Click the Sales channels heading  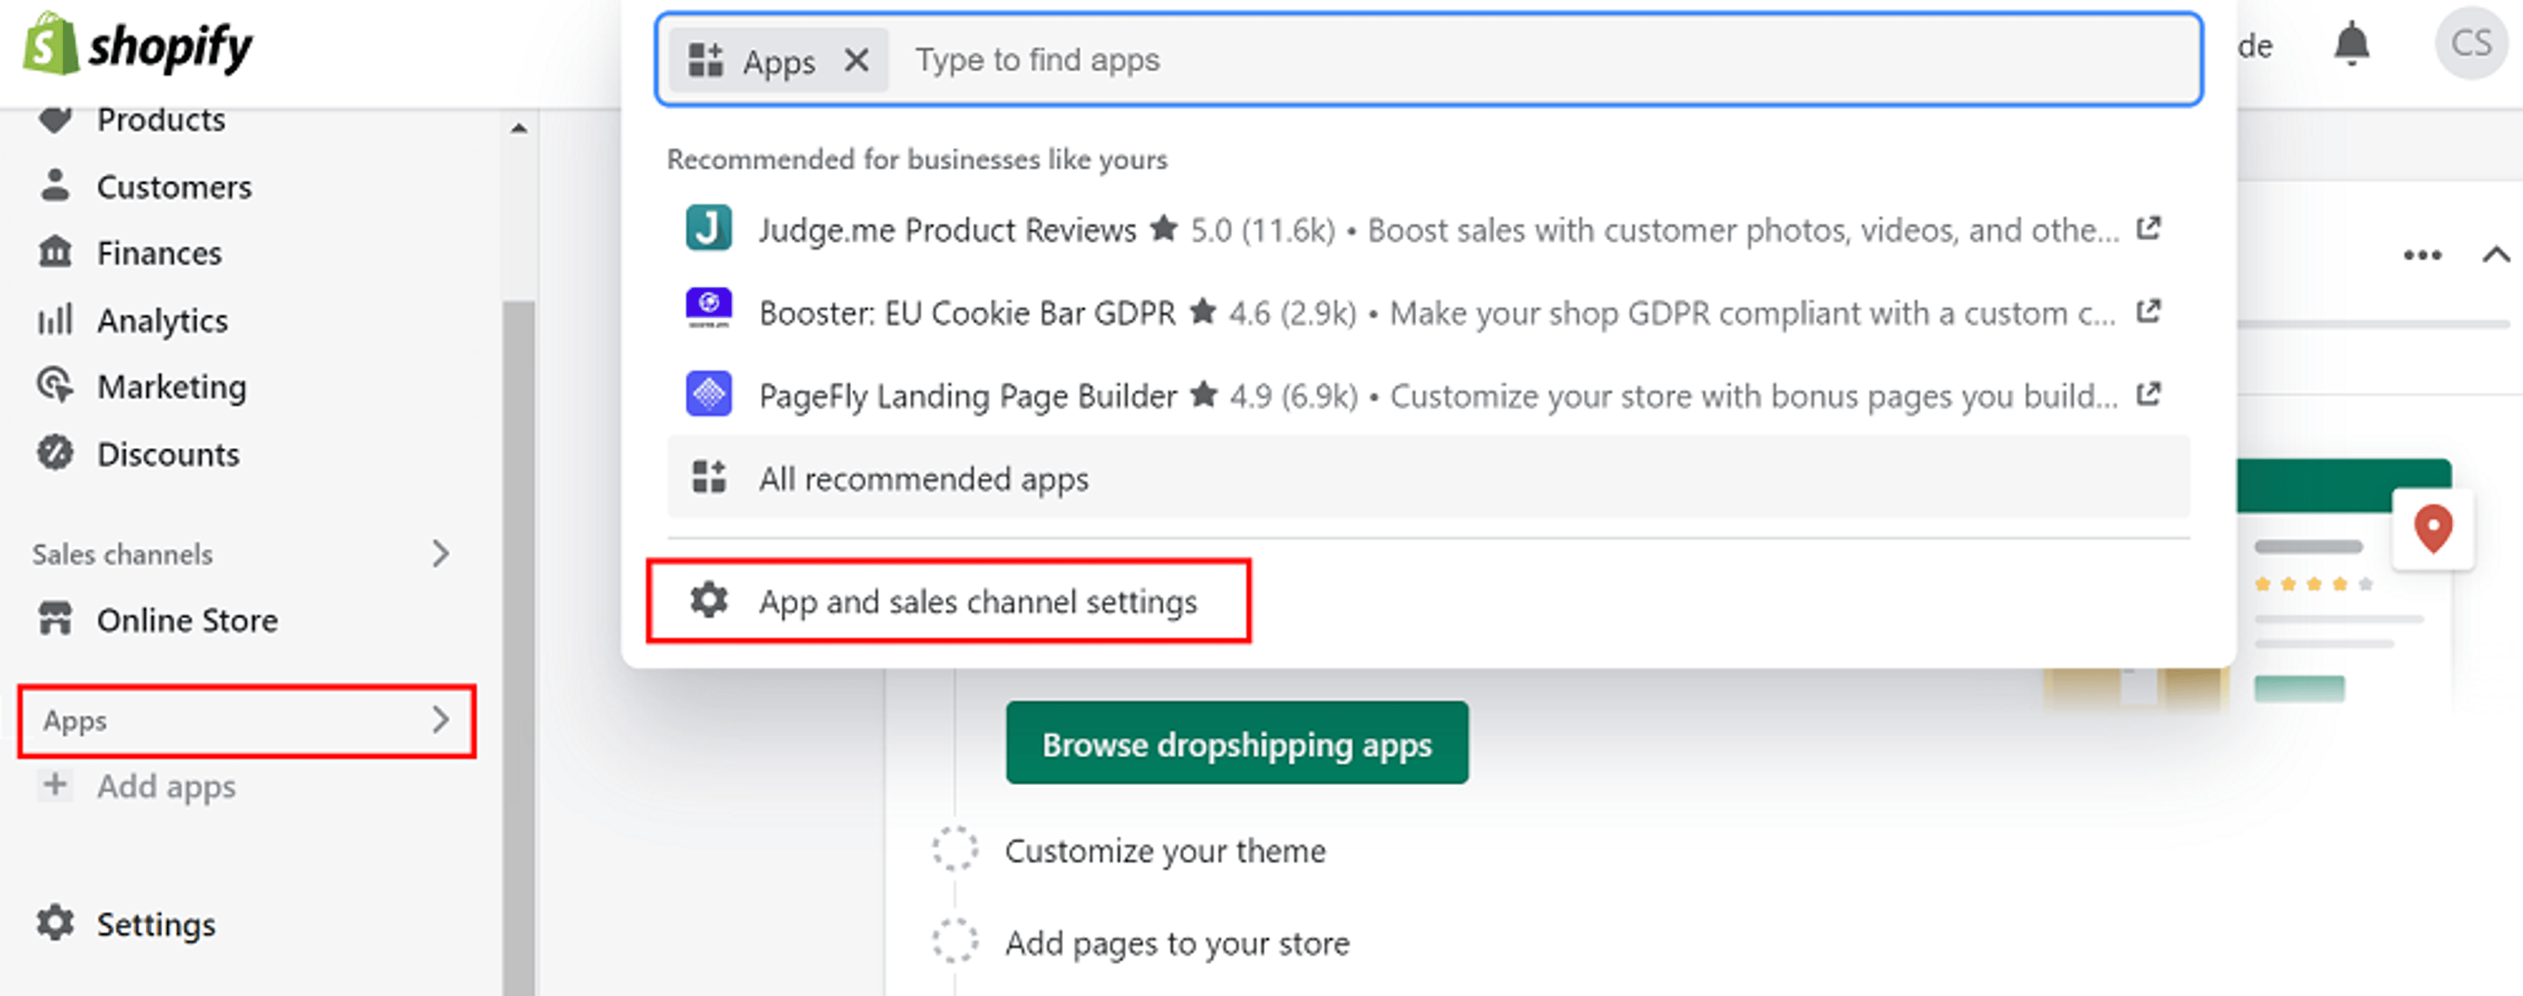[122, 555]
